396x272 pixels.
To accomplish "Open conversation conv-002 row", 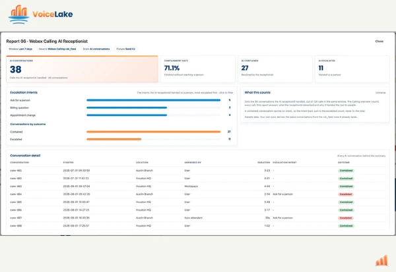I will point(198,178).
